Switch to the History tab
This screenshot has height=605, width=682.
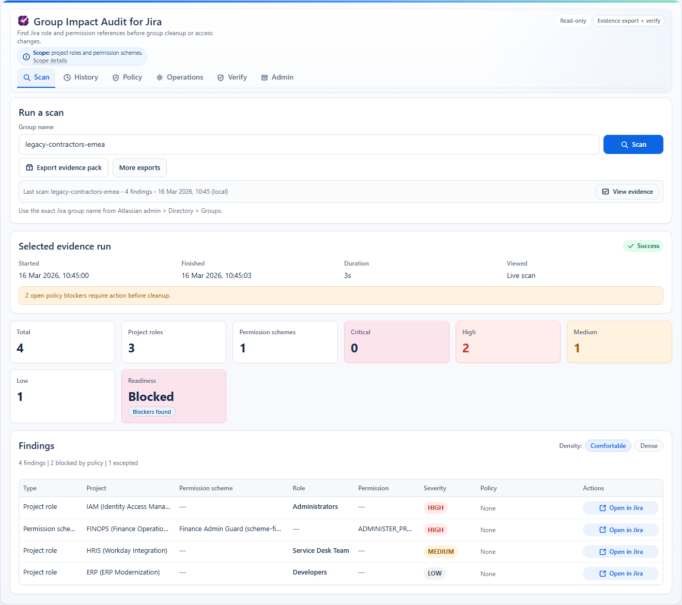click(x=81, y=77)
